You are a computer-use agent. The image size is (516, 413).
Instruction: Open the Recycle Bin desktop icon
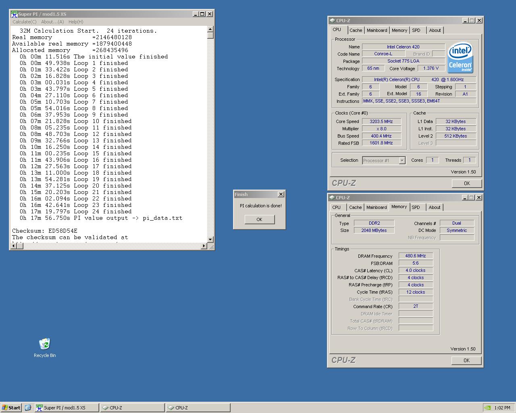click(44, 347)
